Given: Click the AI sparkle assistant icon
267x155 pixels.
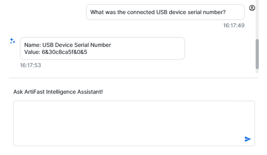Looking at the screenshot, I should click(x=13, y=41).
